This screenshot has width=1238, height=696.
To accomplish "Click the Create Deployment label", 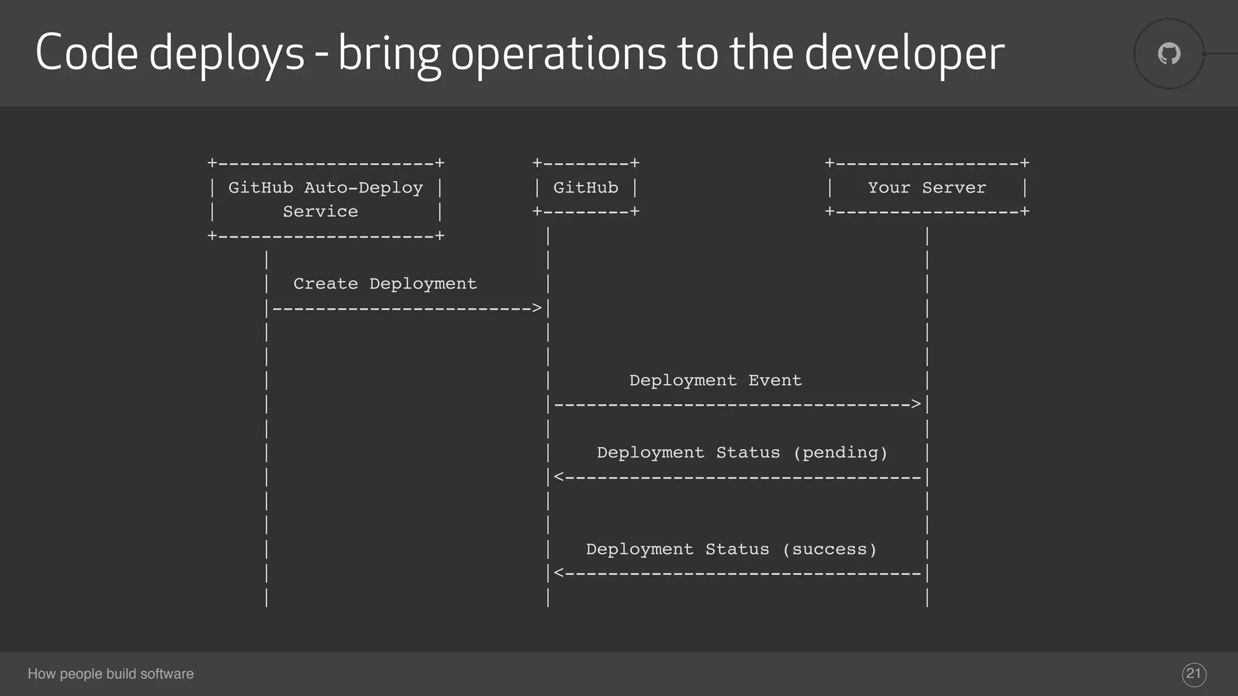I will [x=385, y=284].
